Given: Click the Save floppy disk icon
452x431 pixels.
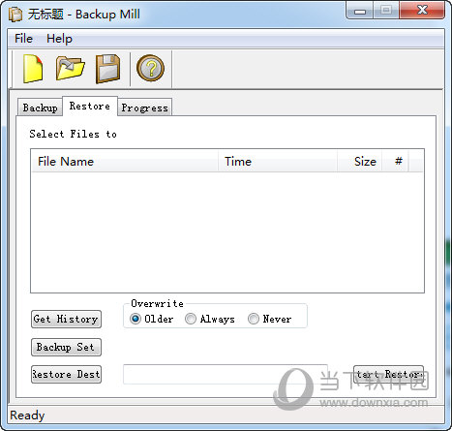Looking at the screenshot, I should [x=108, y=69].
